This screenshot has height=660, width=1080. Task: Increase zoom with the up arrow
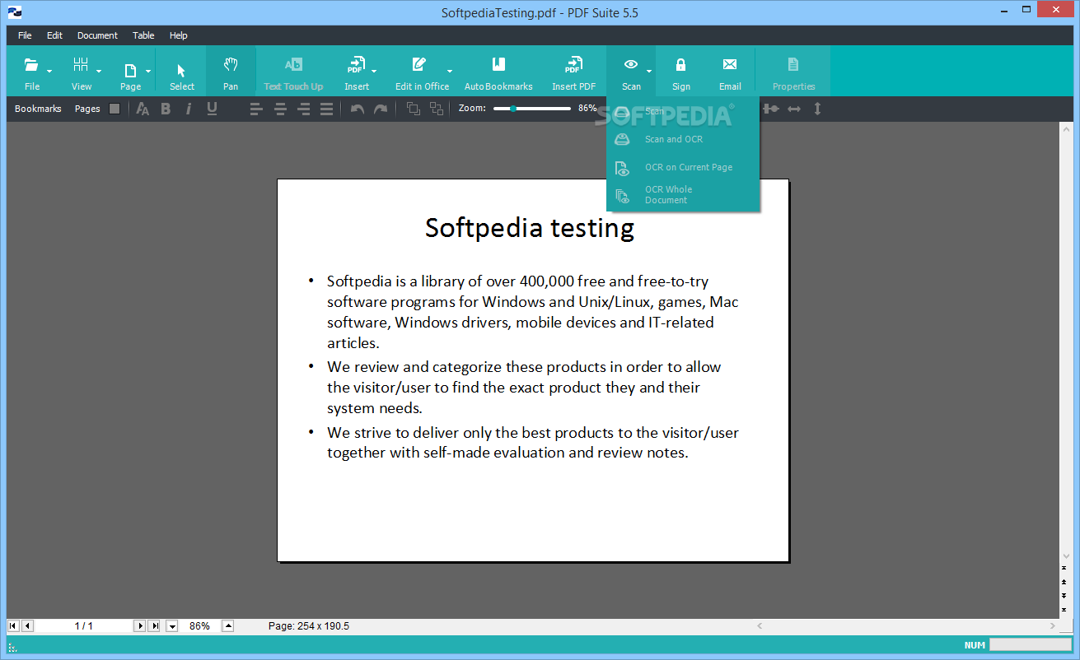point(228,626)
